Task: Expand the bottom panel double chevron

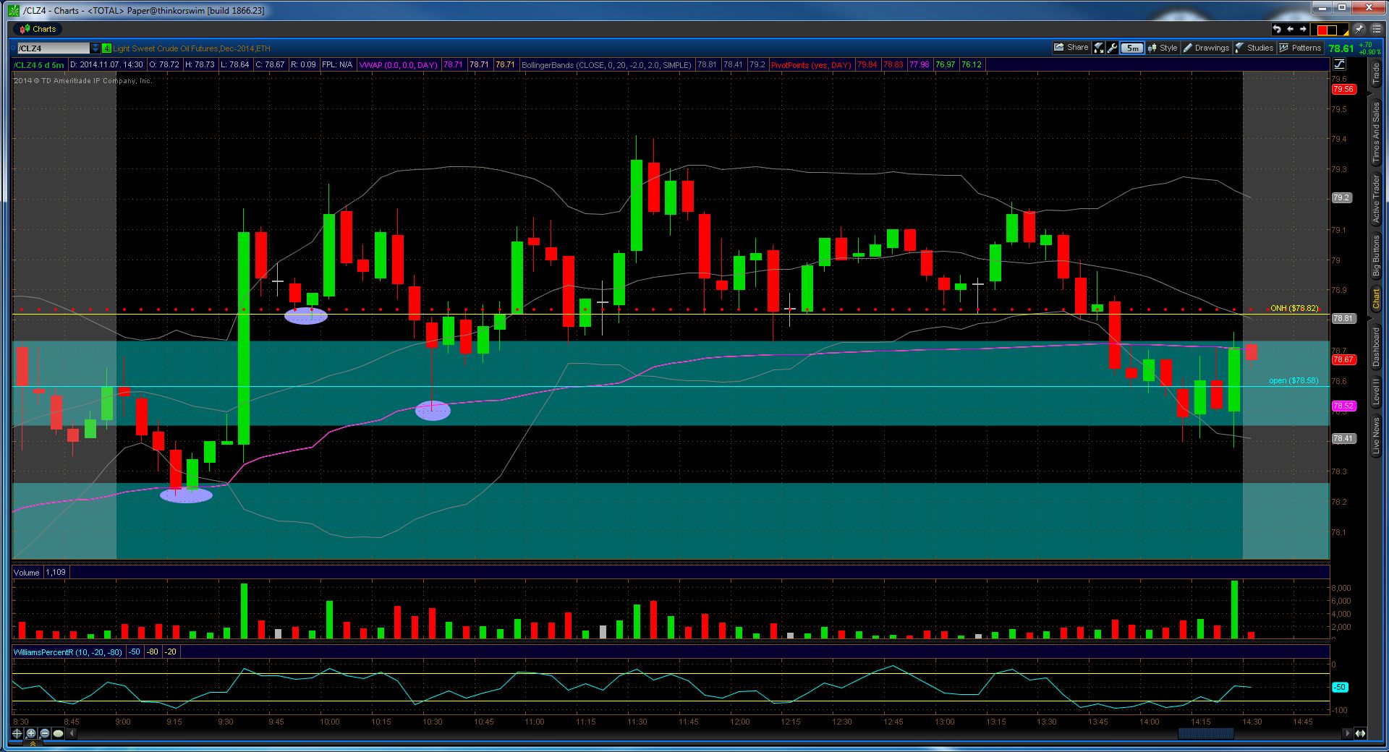Action: coord(33,744)
